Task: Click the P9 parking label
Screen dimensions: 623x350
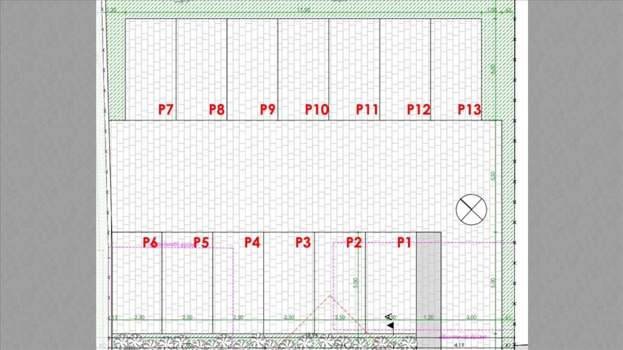Action: [x=267, y=109]
